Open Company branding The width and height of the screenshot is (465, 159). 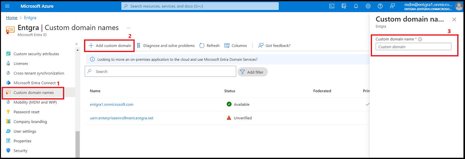pos(30,121)
